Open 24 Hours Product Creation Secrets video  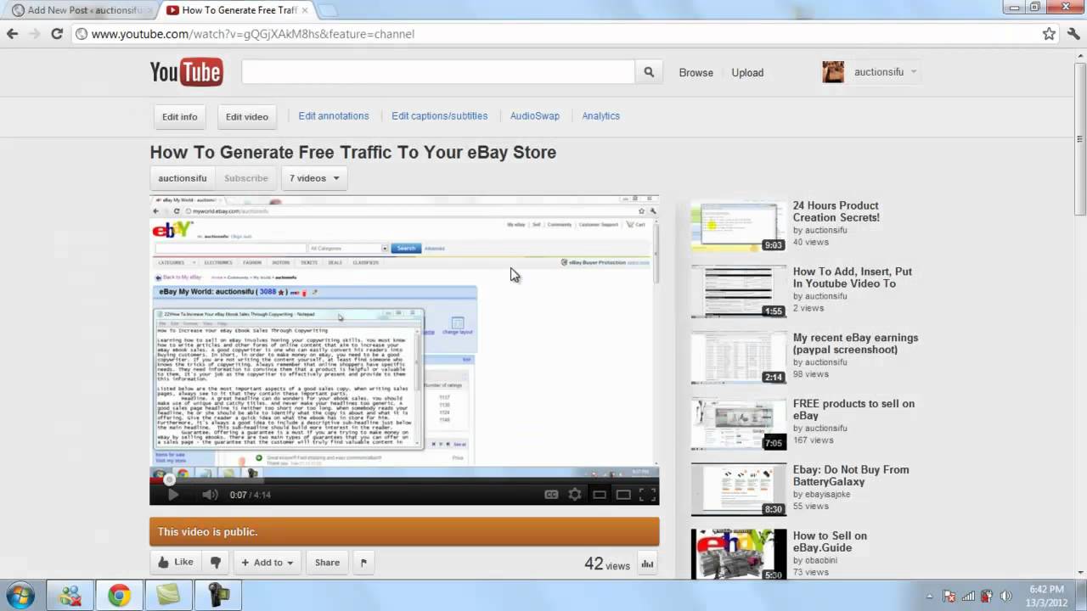click(x=836, y=211)
